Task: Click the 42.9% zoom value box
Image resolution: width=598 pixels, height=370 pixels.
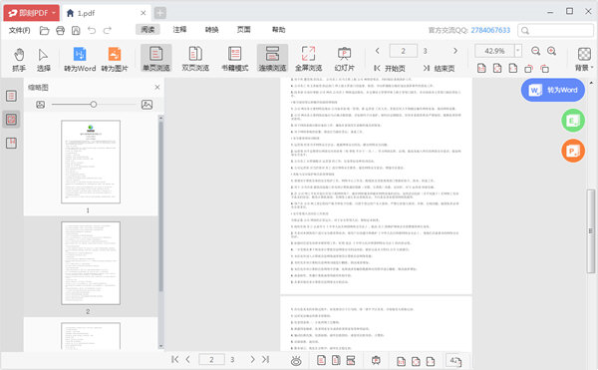Action: [494, 51]
